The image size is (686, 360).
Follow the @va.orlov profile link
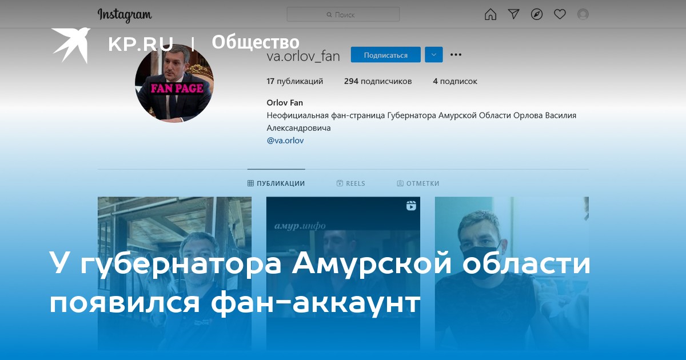tap(285, 140)
